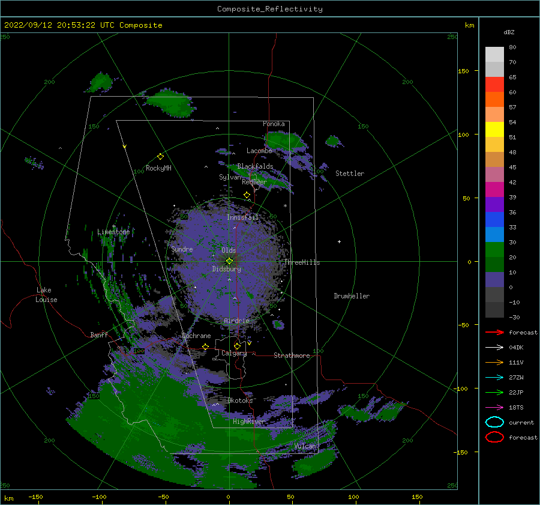
Task: Click the RockyMH label
Action: coord(158,168)
